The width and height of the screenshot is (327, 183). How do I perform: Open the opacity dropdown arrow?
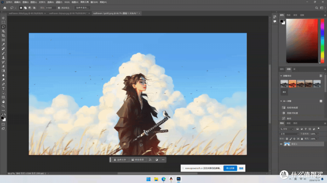click(318, 134)
